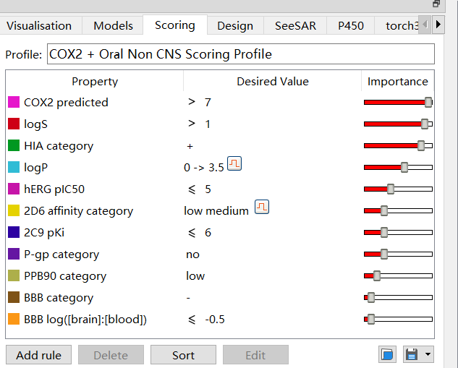458x368 pixels.
Task: Open the profile file folder icon
Action: pos(387,354)
